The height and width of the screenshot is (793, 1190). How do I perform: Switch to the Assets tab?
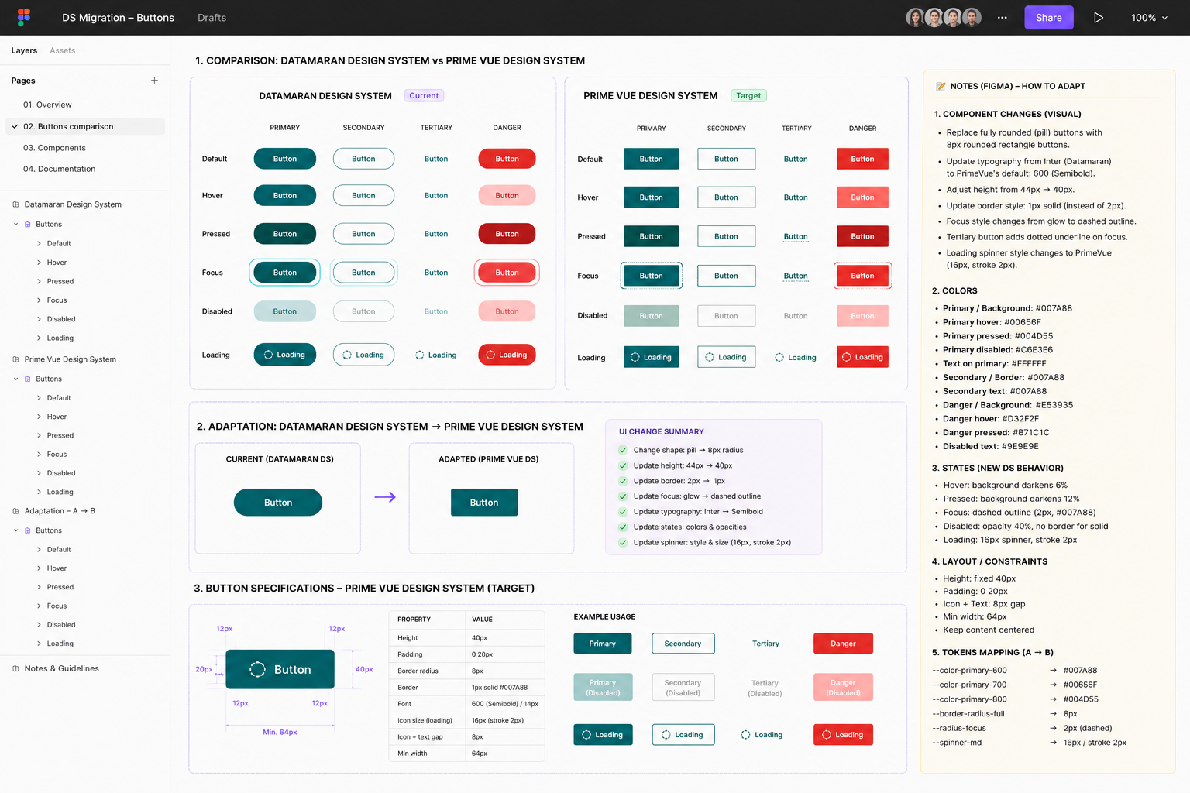(x=63, y=50)
